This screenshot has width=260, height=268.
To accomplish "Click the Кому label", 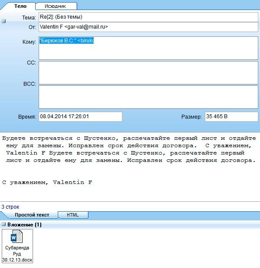I will click(30, 42).
